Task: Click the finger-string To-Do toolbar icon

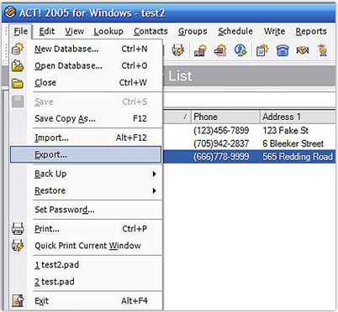Action: click(323, 50)
